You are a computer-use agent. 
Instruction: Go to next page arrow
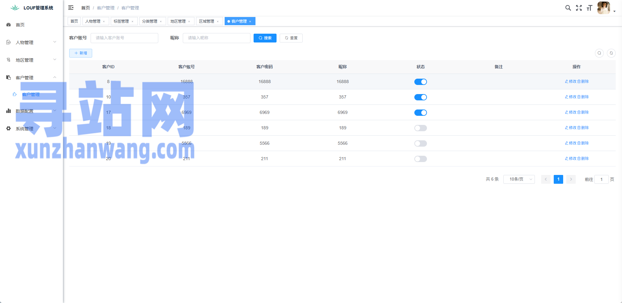pos(571,179)
